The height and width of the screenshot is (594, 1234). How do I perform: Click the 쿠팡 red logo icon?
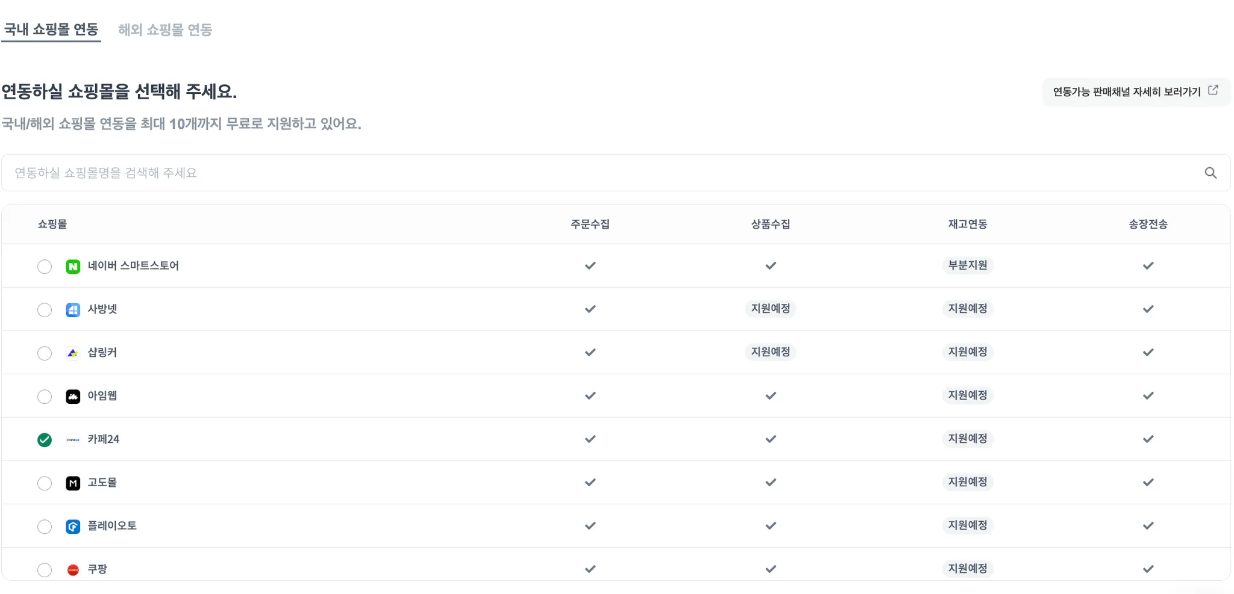click(73, 570)
